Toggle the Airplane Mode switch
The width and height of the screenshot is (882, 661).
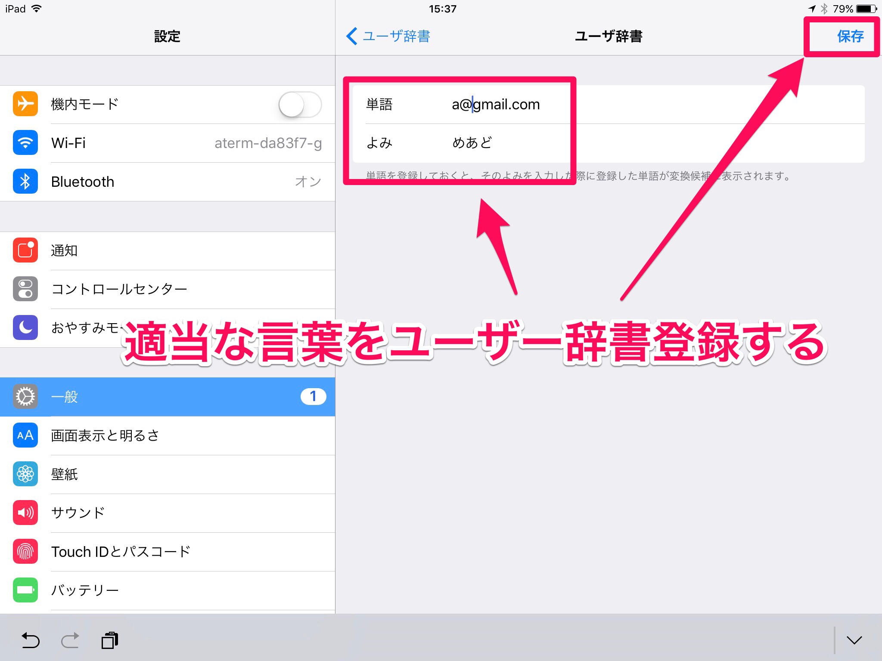300,105
